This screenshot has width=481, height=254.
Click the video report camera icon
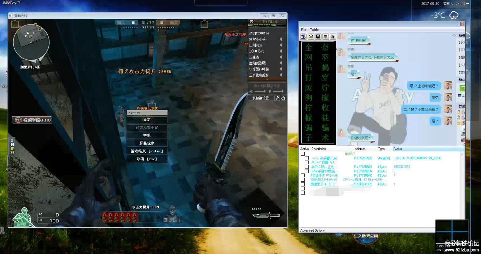coord(18,120)
